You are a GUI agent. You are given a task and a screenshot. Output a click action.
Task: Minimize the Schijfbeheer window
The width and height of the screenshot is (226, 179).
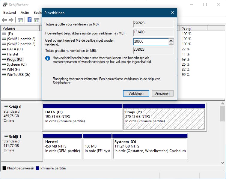point(192,4)
